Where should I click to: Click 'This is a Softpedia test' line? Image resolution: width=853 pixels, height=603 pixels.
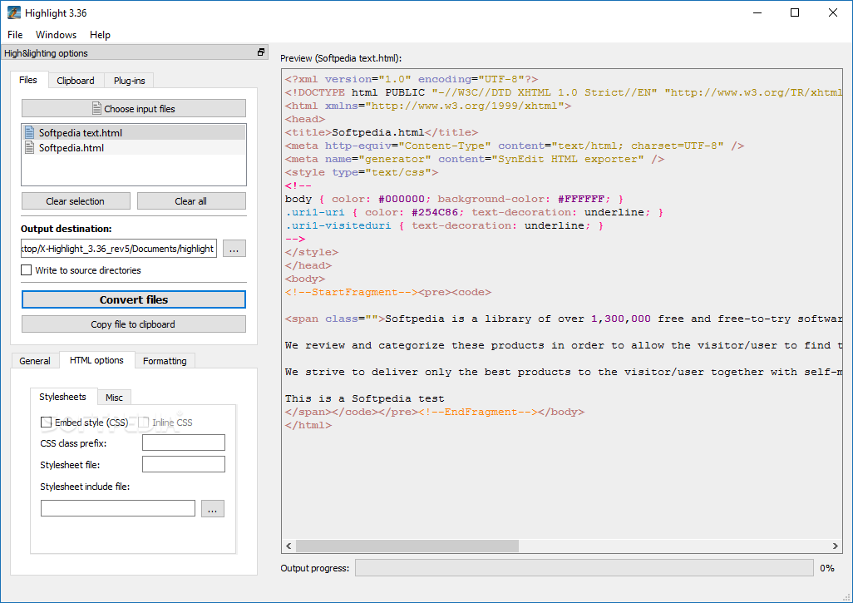point(364,398)
